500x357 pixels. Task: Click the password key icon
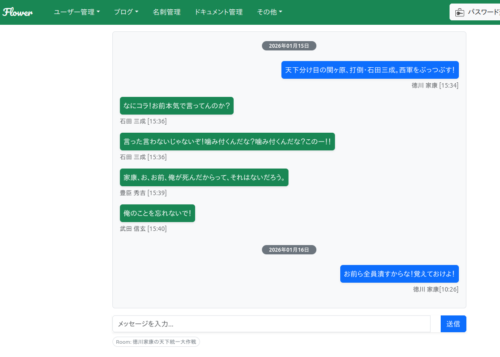tap(460, 12)
